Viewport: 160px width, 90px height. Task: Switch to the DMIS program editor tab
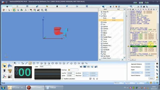pos(131,6)
